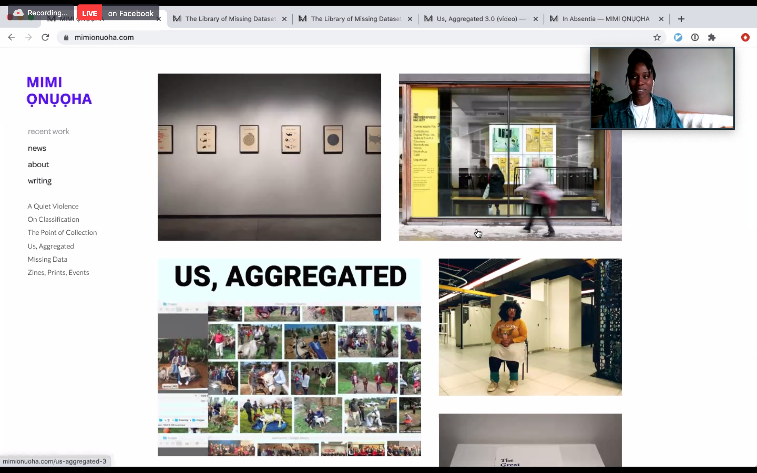
Task: Go to the about page
Action: tap(38, 165)
